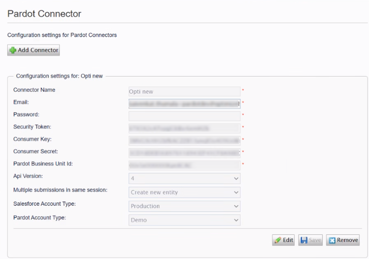Click the 'Configuration settings for Pardot Connectors' text
Viewport: 369px width, 259px height.
pos(62,35)
